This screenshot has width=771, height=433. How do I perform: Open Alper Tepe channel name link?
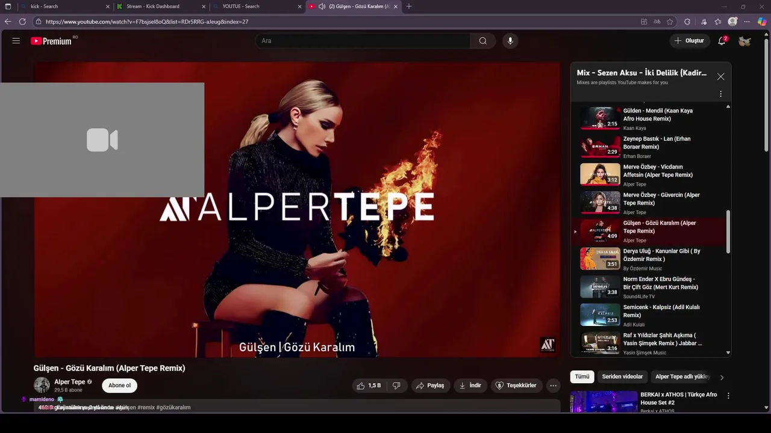click(70, 382)
